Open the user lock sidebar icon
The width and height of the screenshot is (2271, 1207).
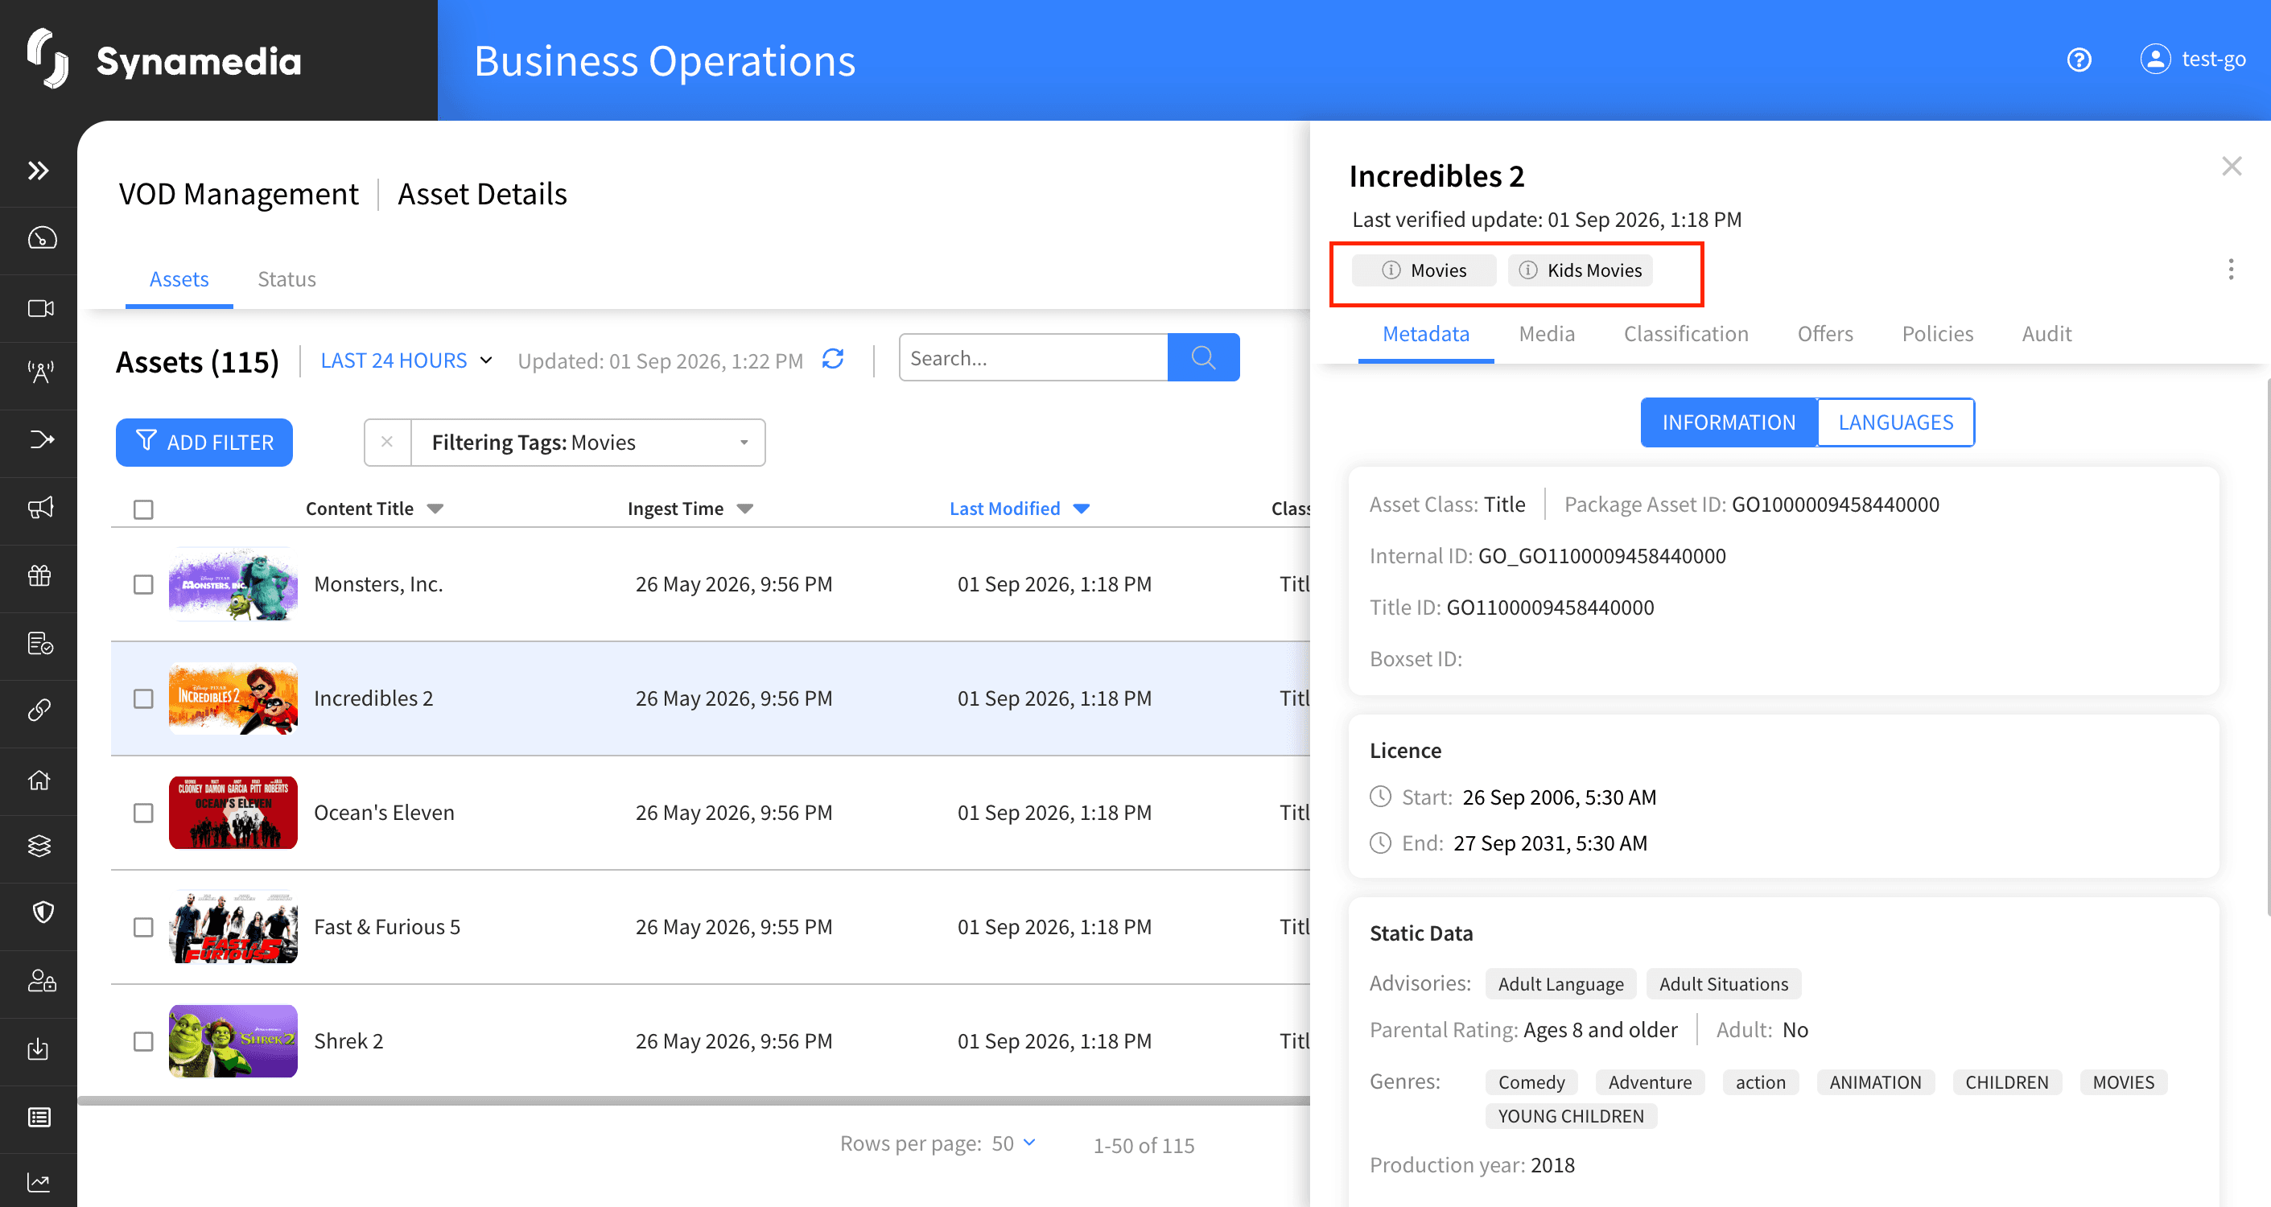pos(41,980)
